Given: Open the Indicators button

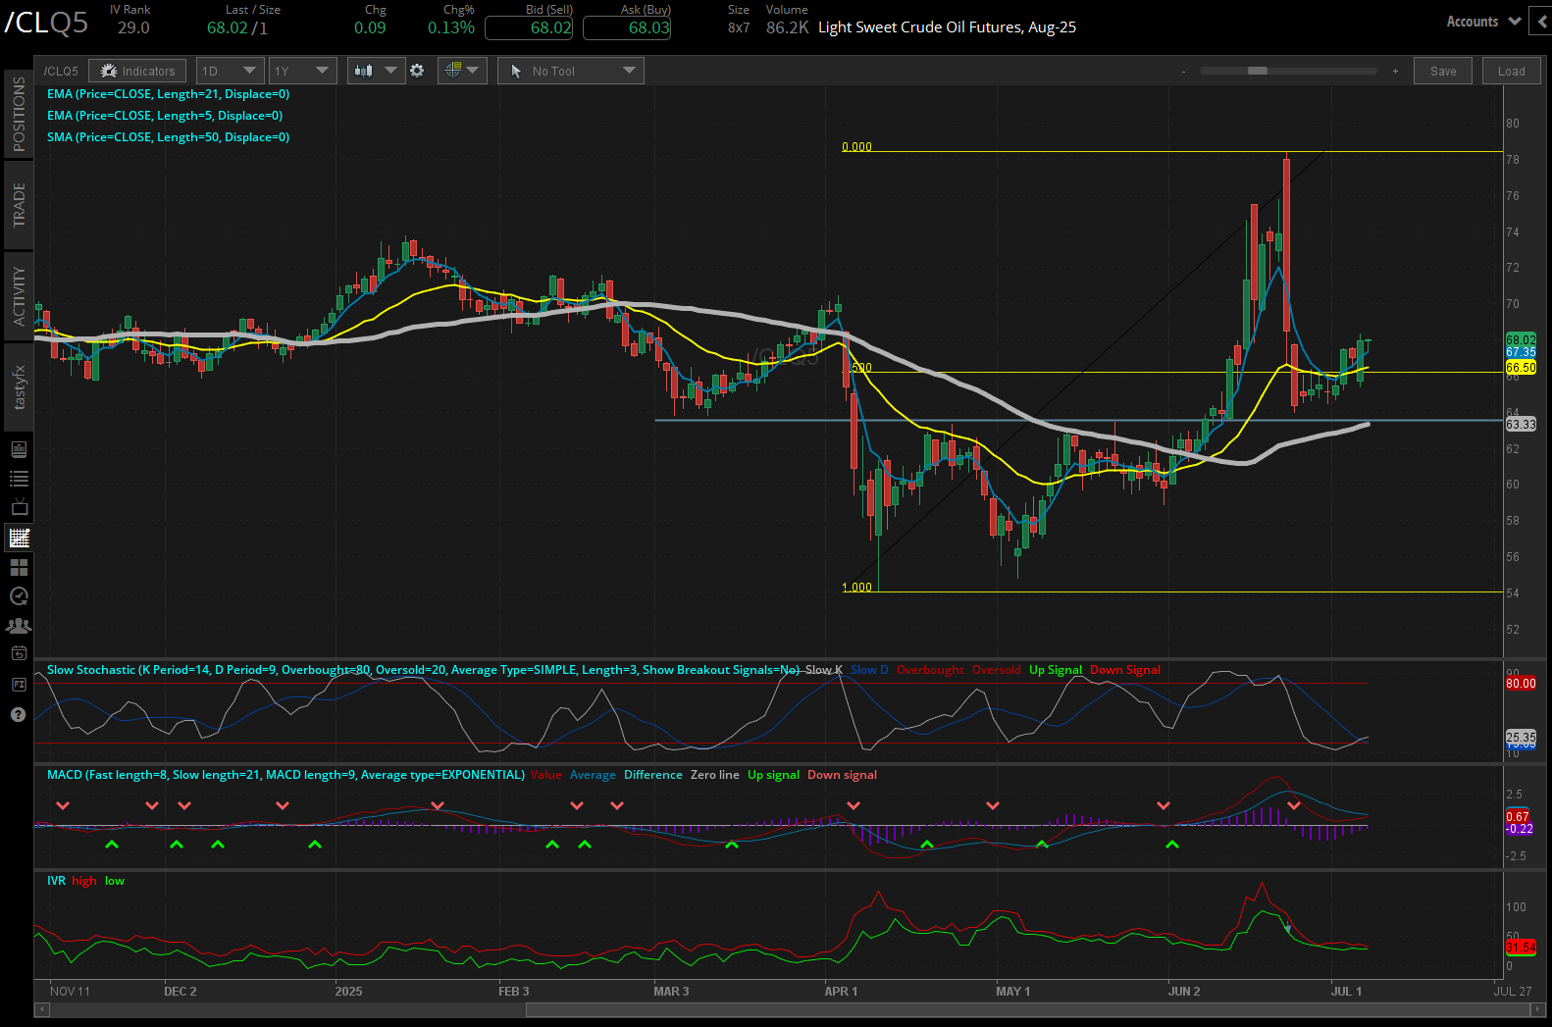Looking at the screenshot, I should click(x=137, y=71).
